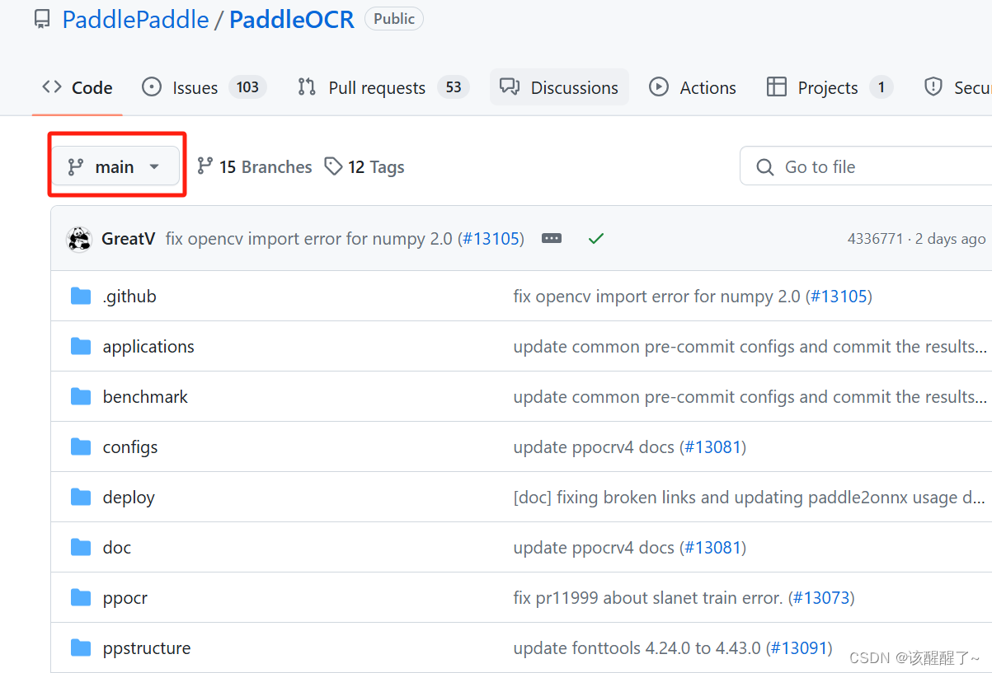Open #13073 link in ppocr row

(821, 598)
